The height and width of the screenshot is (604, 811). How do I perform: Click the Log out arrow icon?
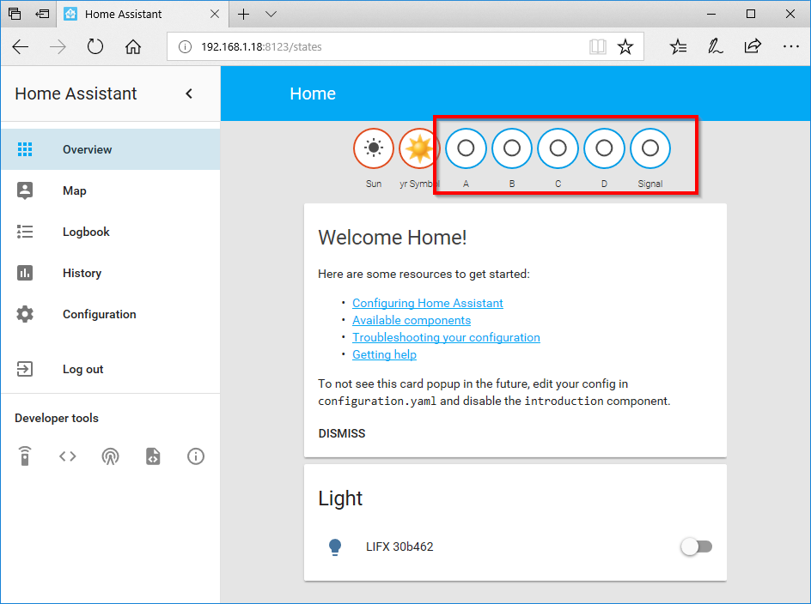[x=25, y=369]
